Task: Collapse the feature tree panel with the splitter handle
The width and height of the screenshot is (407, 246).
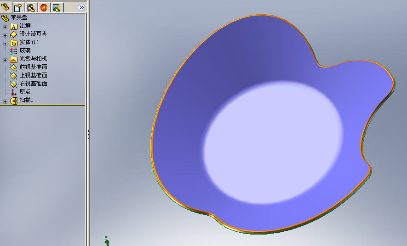Action: pos(88,134)
